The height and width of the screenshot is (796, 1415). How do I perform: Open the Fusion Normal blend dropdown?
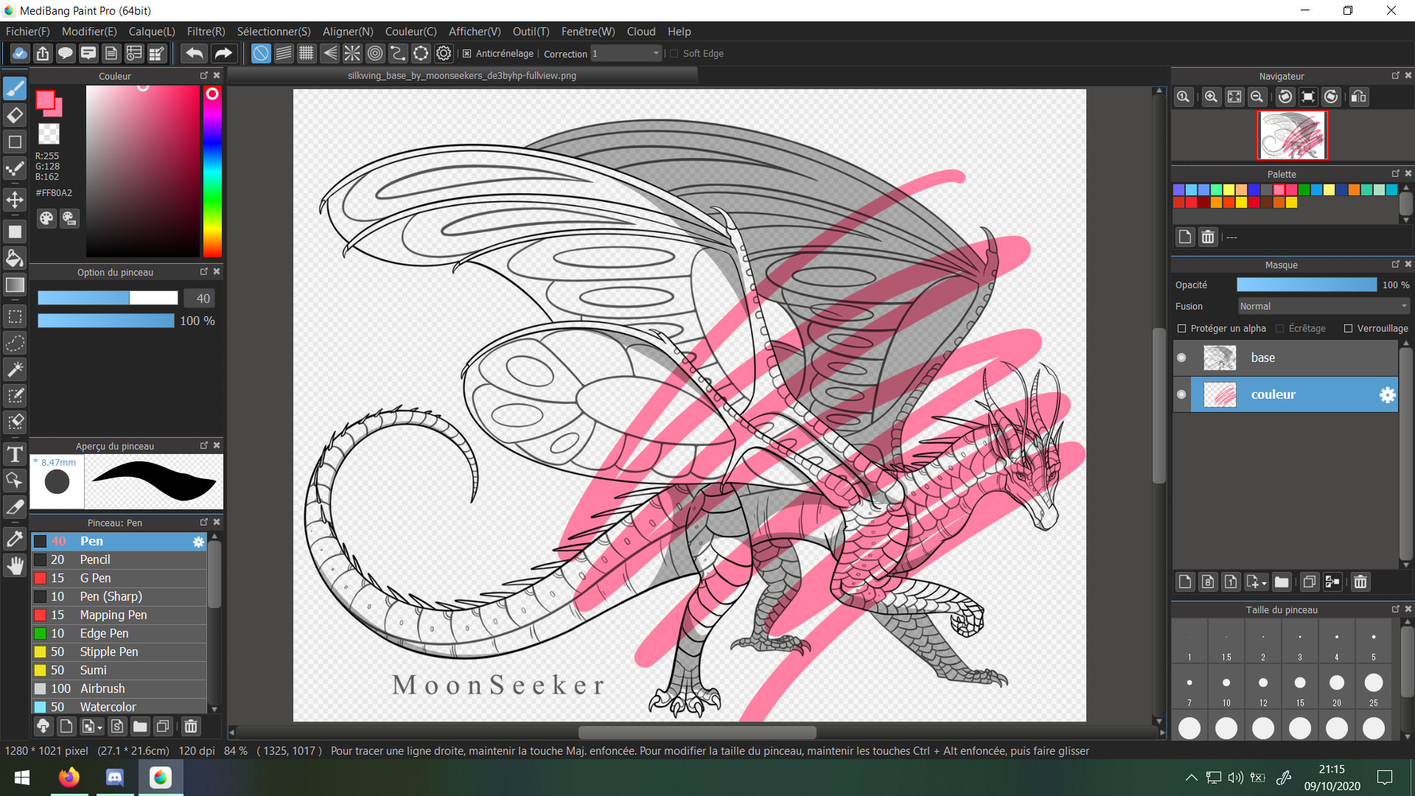(1323, 307)
